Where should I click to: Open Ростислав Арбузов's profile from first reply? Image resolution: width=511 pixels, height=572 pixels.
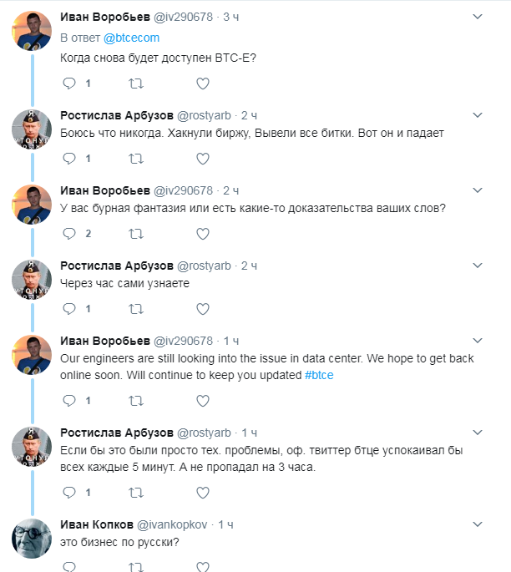pos(117,115)
